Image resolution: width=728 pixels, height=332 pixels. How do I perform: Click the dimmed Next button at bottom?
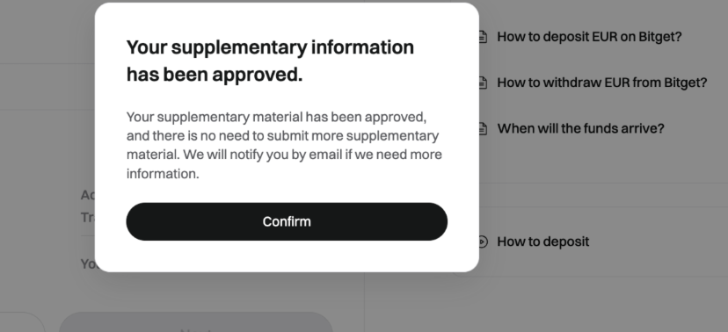pyautogui.click(x=196, y=322)
